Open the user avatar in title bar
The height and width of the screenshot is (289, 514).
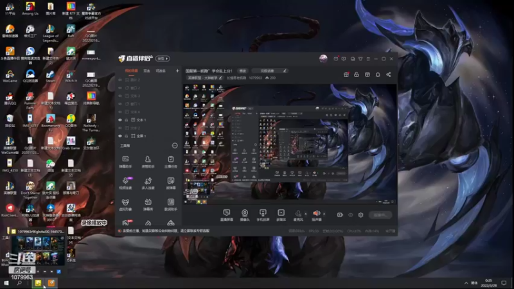tap(323, 58)
